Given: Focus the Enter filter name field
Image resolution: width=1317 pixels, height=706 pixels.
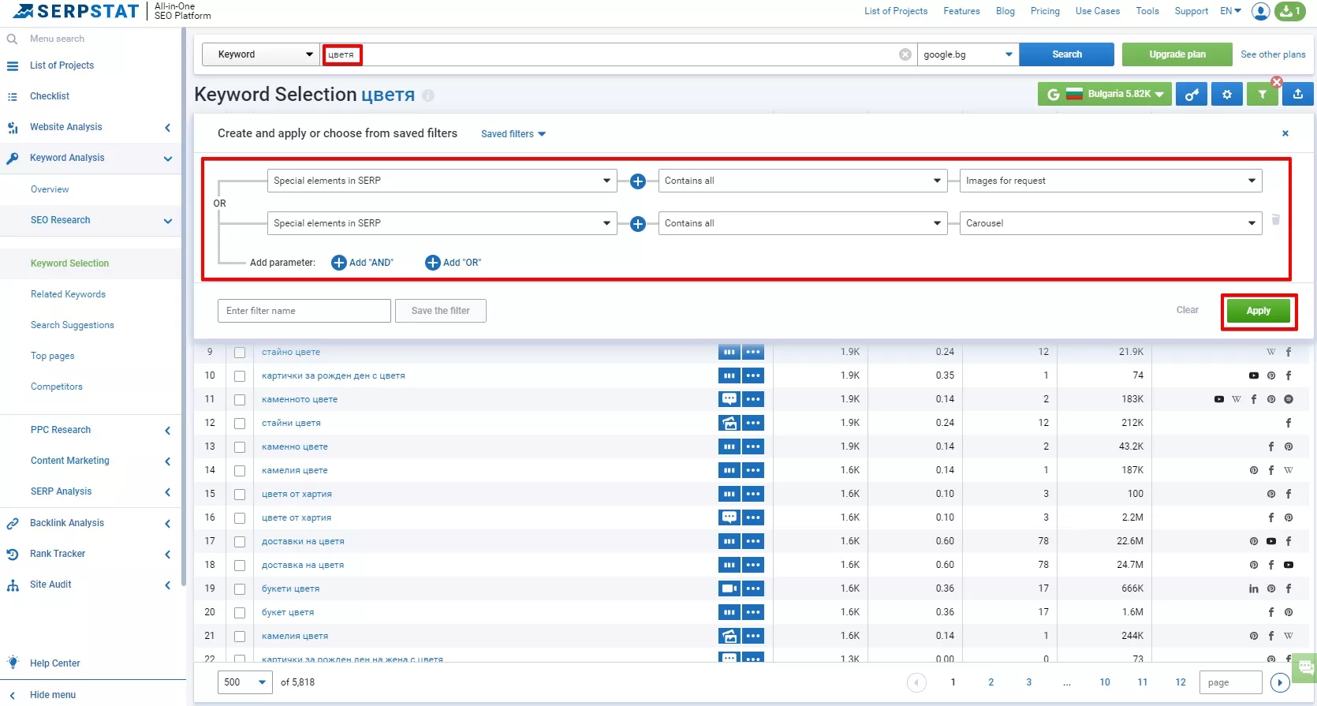Looking at the screenshot, I should tap(304, 311).
